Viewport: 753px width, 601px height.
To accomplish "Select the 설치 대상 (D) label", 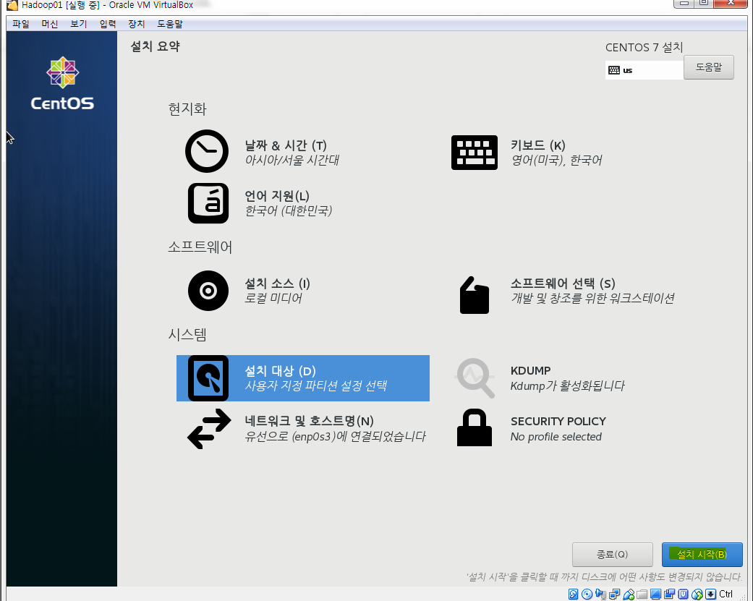I will [x=281, y=371].
